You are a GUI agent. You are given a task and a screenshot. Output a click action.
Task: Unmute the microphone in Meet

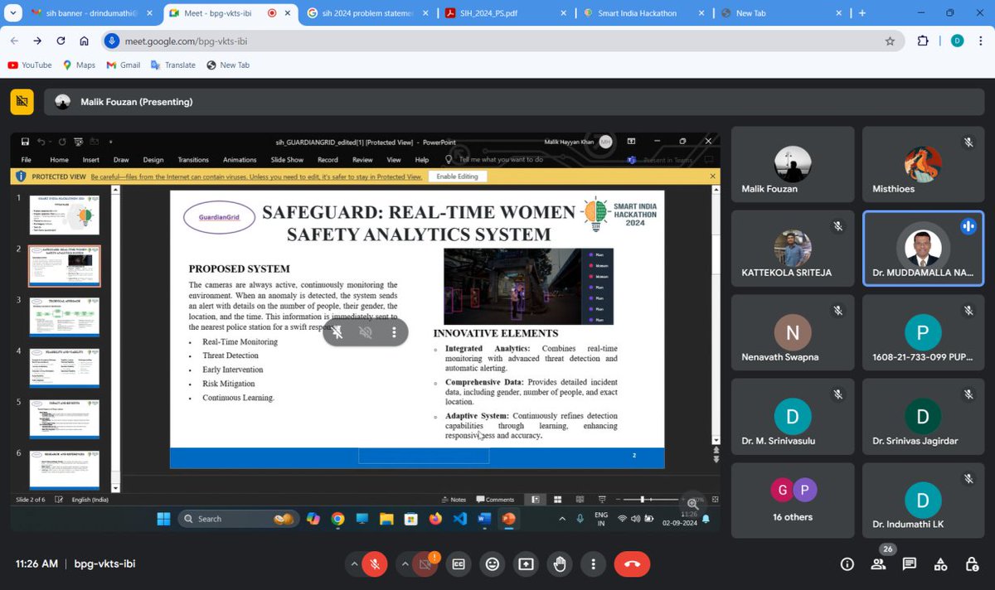click(375, 564)
